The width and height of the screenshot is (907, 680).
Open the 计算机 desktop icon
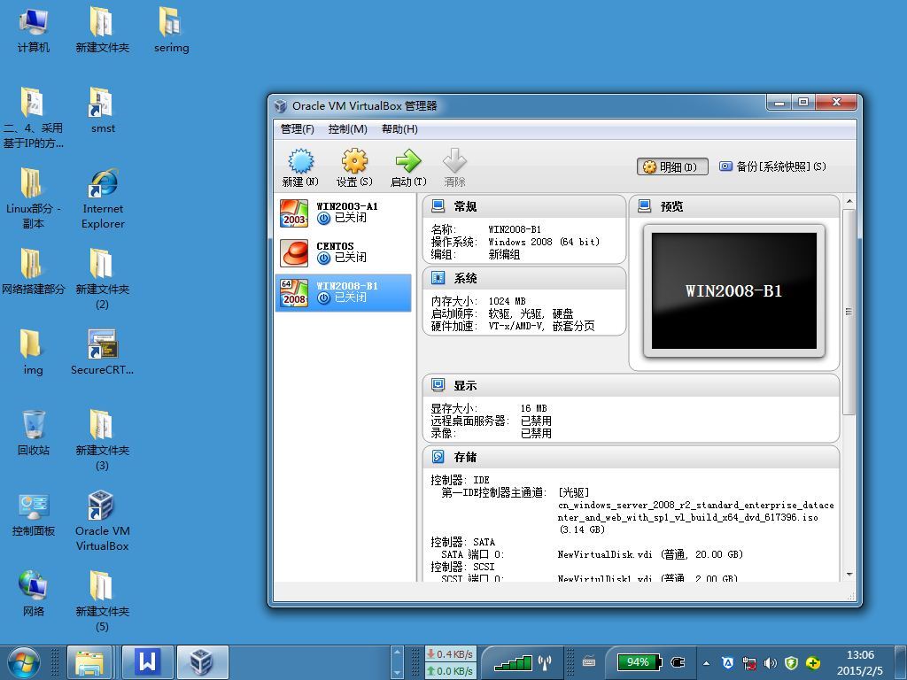click(33, 31)
